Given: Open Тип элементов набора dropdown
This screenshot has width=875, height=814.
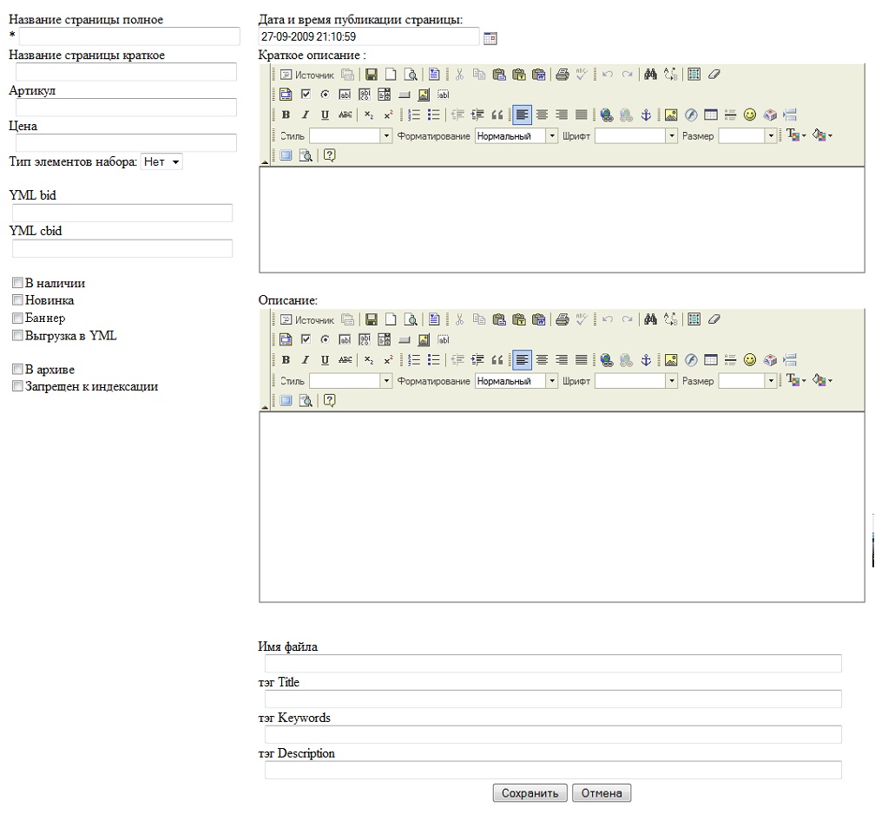Looking at the screenshot, I should 161,161.
